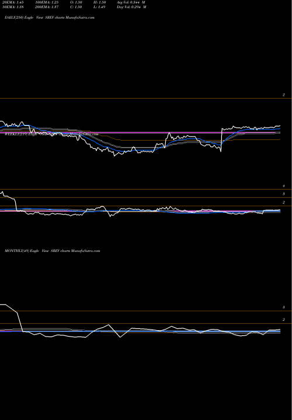Viewport: 292px width, 420px height.
Task: Click the weekly chart's '4' price axis label
Action: [x=284, y=186]
